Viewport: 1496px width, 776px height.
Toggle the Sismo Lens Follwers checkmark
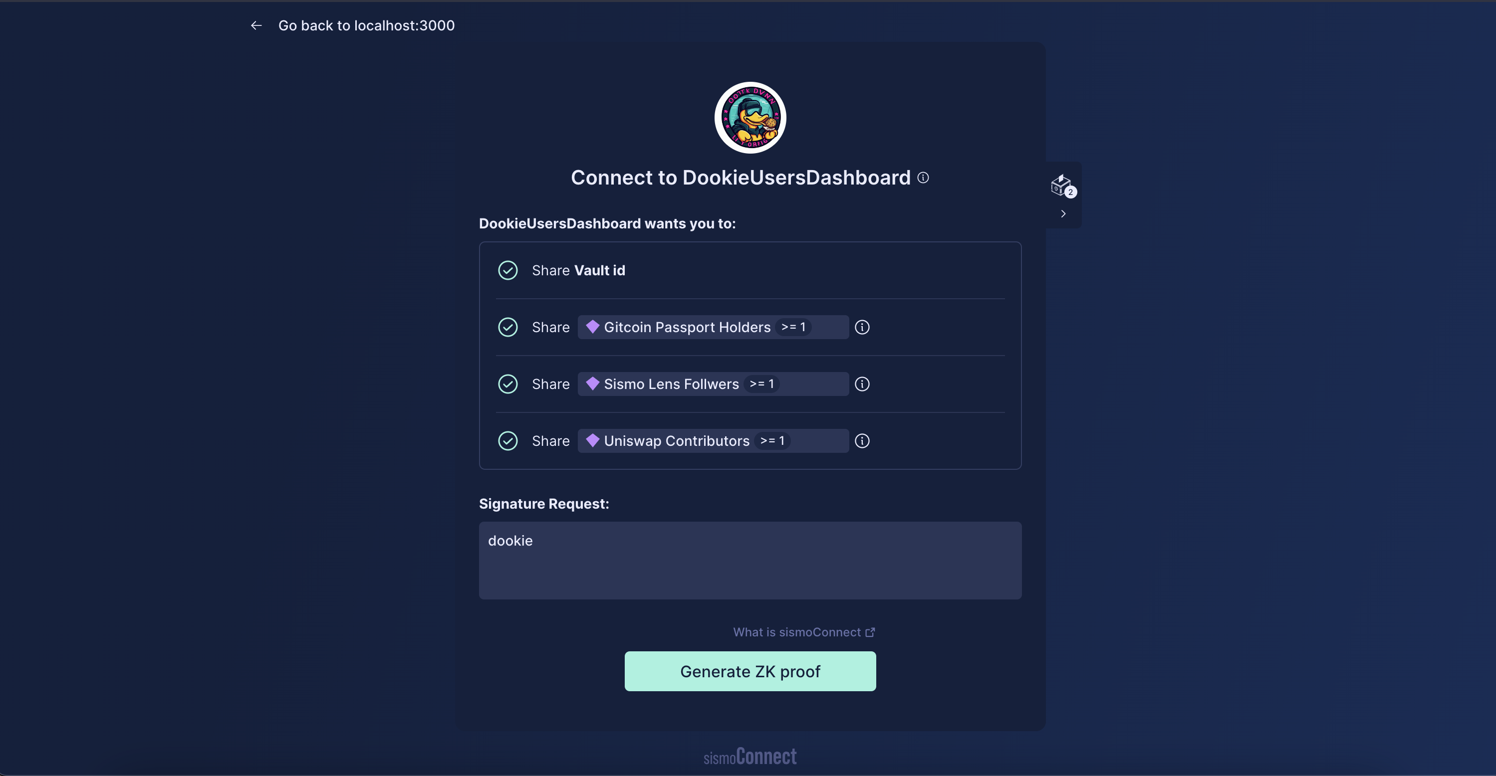tap(507, 384)
